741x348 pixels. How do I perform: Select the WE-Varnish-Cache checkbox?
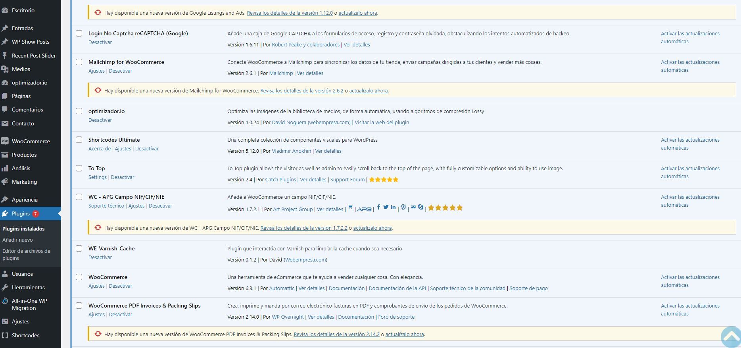(x=79, y=248)
